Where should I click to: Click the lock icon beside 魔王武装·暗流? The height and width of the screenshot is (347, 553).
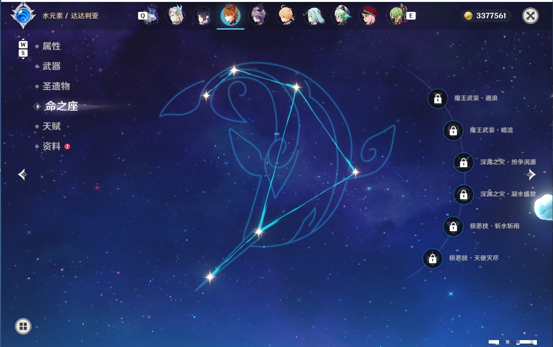pos(453,130)
